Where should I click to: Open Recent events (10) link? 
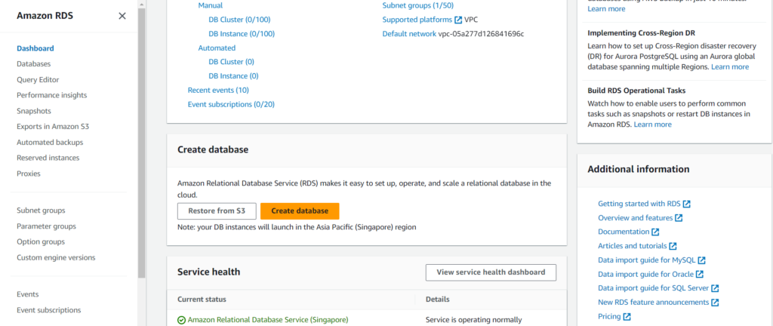pyautogui.click(x=218, y=91)
